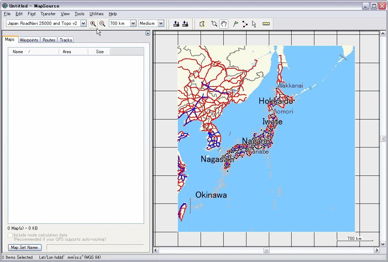Click the Hokkaido label on map
388x262 pixels.
276,101
